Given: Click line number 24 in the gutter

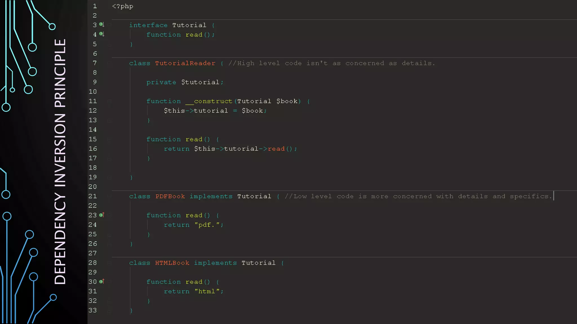Looking at the screenshot, I should (x=93, y=224).
